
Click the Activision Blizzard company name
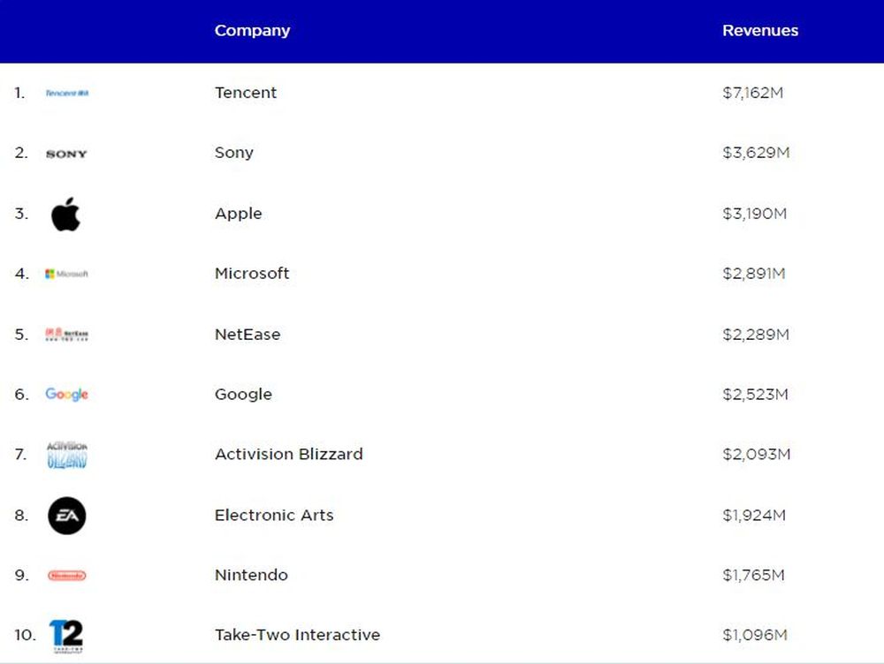(x=288, y=454)
